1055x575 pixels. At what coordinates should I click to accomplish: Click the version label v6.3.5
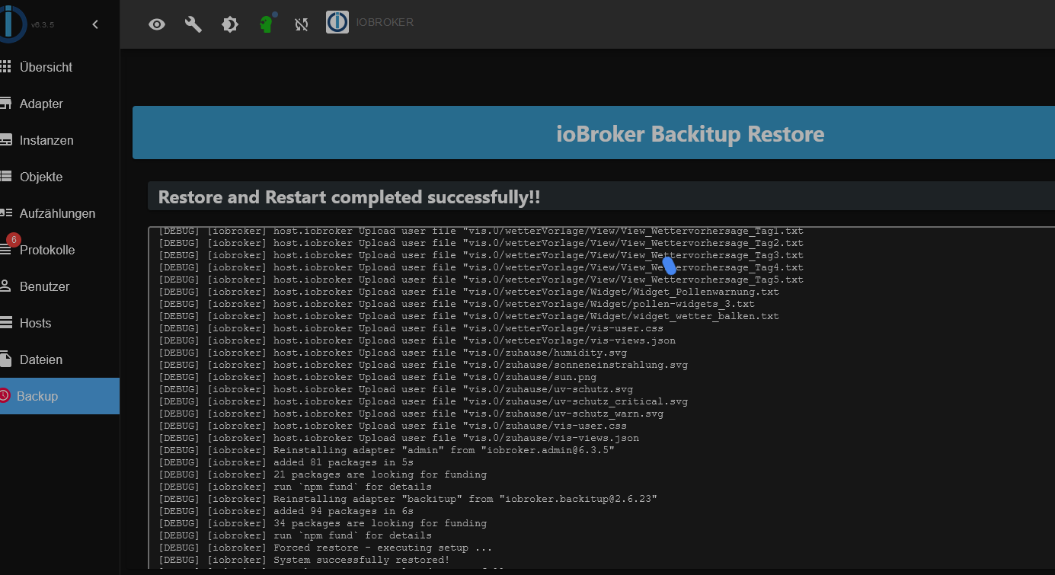pyautogui.click(x=42, y=25)
